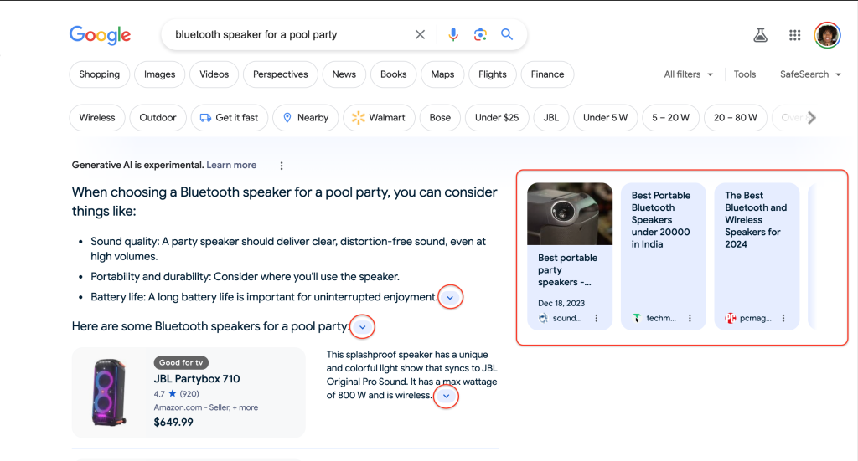858x461 pixels.
Task: Select the Under $25 filter chip
Action: coord(496,118)
